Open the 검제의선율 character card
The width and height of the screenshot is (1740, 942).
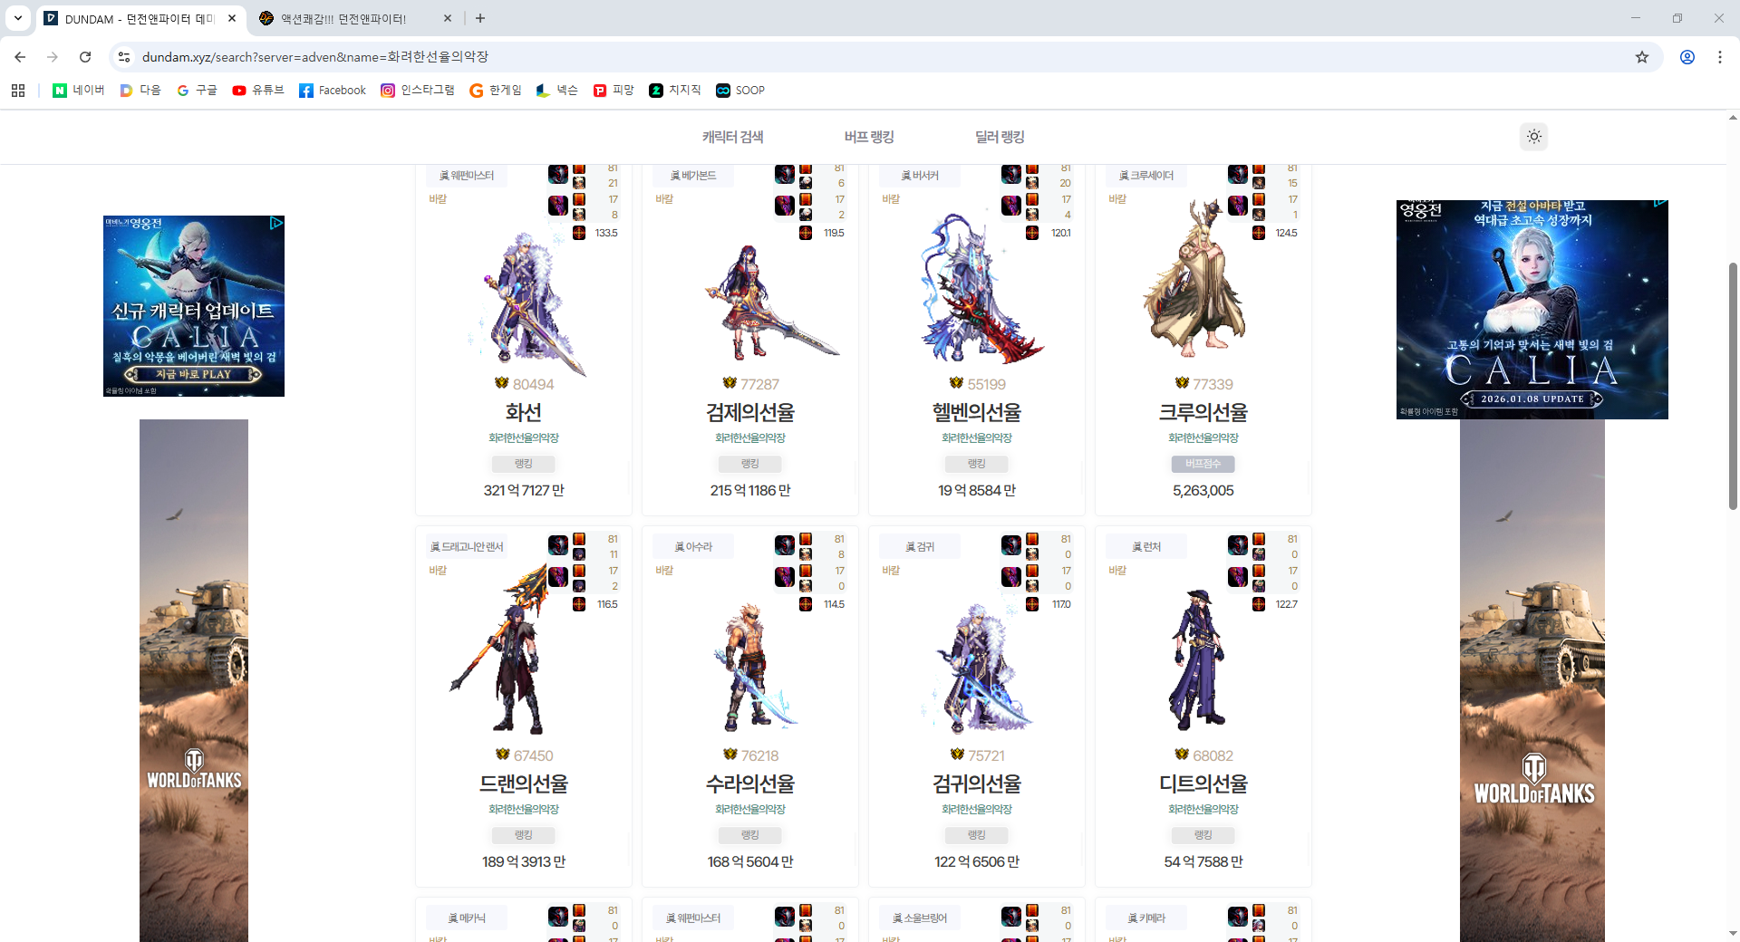point(750,412)
